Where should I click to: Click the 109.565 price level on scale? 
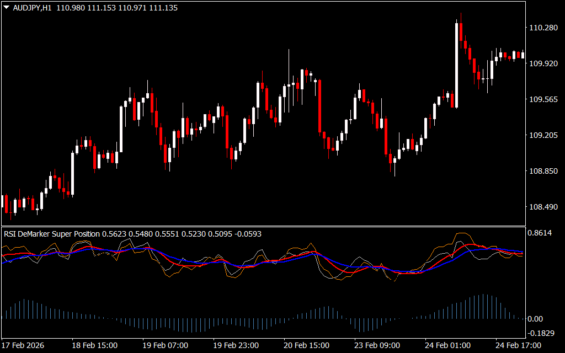(543, 99)
